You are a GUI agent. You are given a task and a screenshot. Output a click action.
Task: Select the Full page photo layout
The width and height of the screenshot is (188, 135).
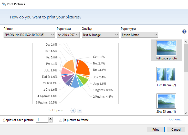pos(166,50)
